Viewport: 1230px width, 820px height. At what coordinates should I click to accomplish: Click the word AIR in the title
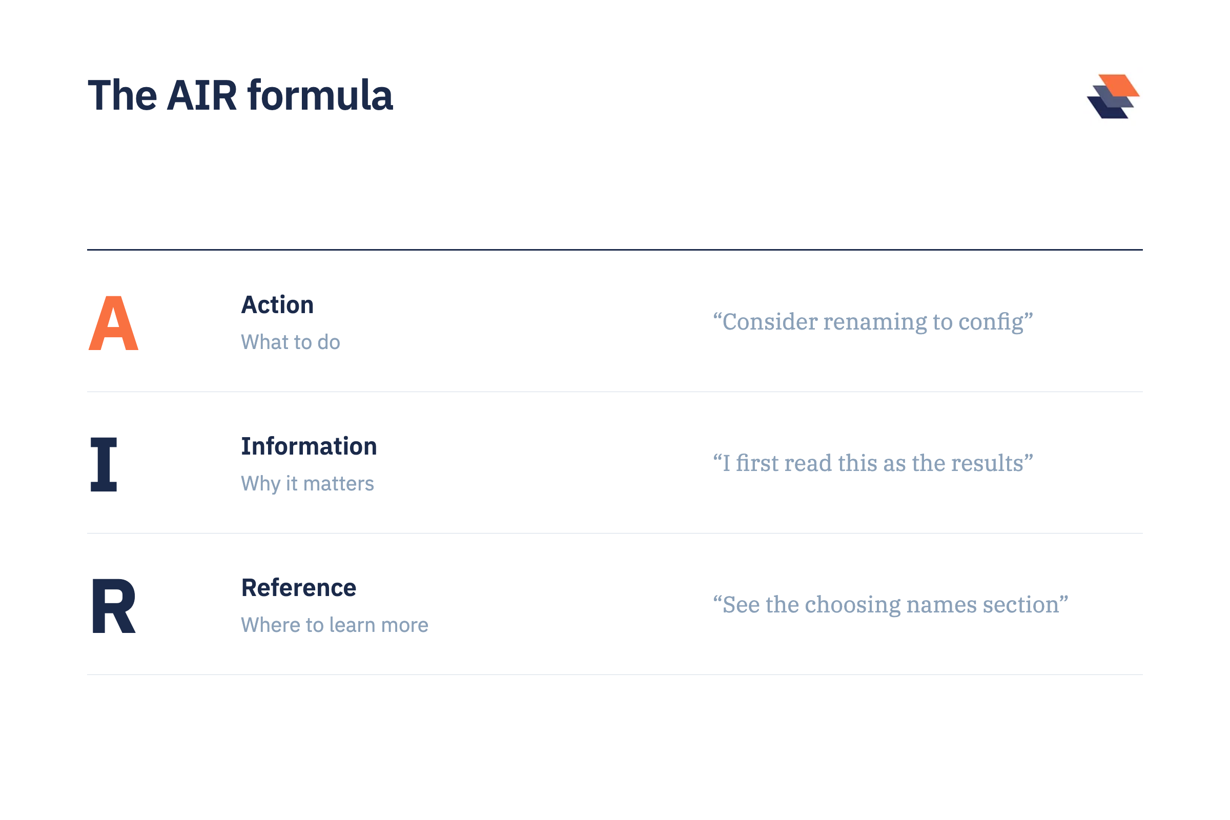[x=202, y=95]
